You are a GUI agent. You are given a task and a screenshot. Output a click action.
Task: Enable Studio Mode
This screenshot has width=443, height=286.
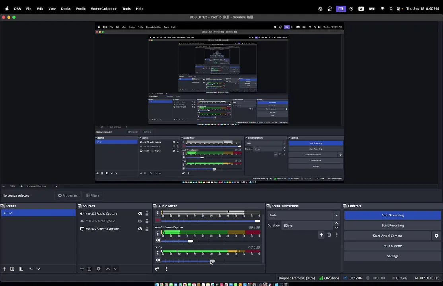(x=392, y=246)
